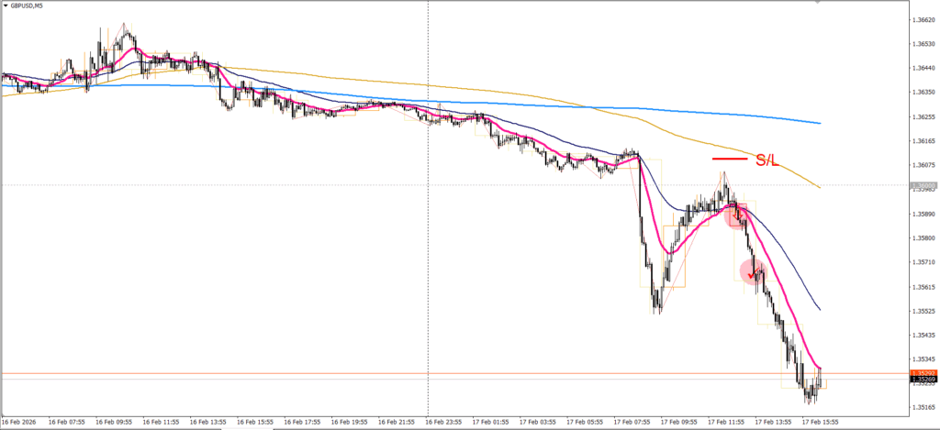This screenshot has width=940, height=430.
Task: Click the GBPUSD,M5 chart title label
Action: 28,6
